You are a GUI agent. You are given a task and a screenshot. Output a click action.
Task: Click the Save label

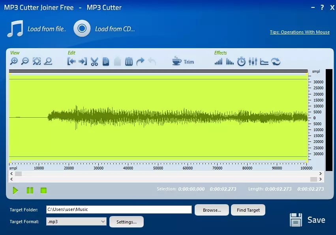pyautogui.click(x=316, y=220)
